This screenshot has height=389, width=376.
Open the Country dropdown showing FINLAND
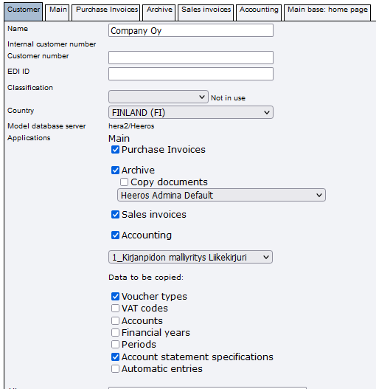[x=191, y=112]
